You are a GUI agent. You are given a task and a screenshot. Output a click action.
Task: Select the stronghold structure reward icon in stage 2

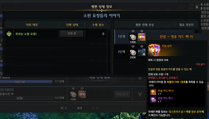(142, 52)
